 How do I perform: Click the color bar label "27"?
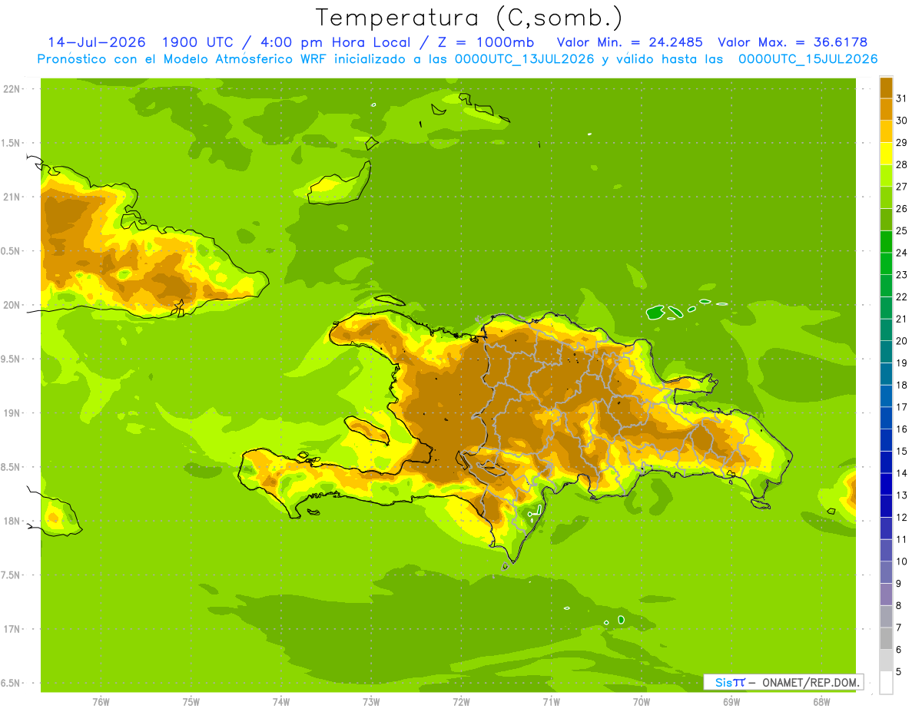click(902, 187)
